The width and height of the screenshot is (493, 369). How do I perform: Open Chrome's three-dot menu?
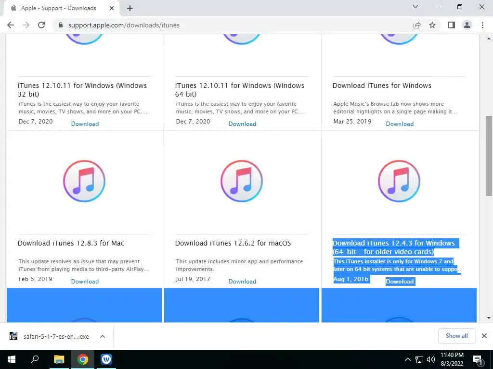482,25
